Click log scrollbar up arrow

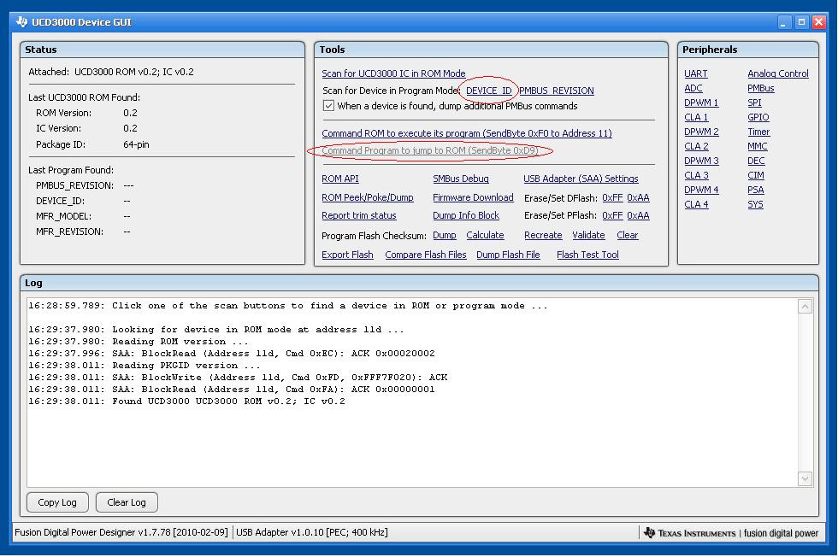[806, 307]
